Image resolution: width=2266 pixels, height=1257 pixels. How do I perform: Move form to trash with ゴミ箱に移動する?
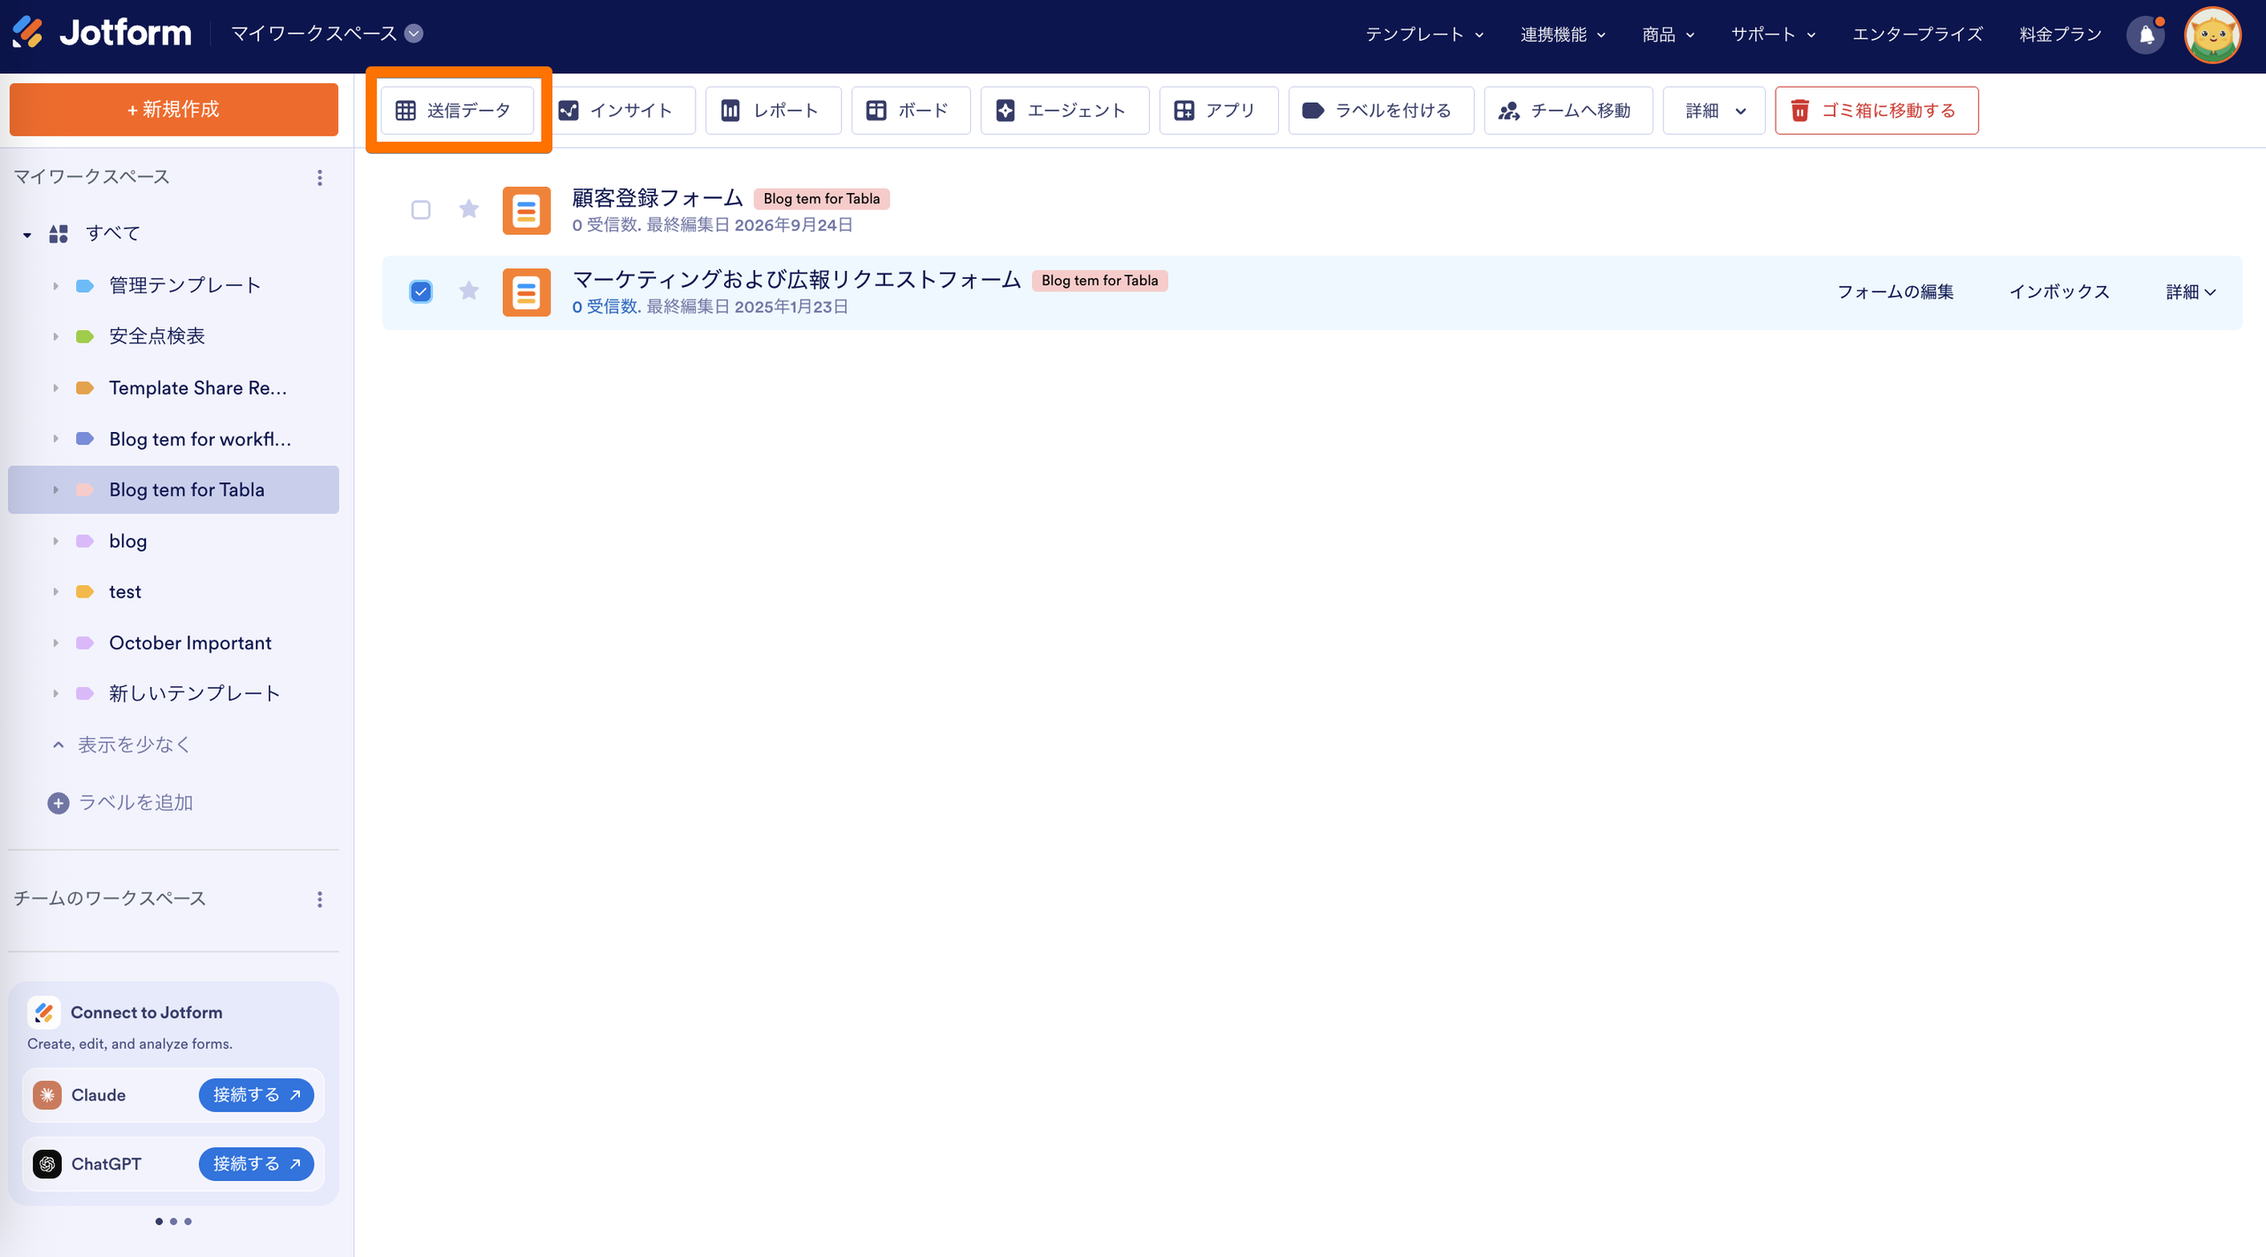click(1877, 111)
